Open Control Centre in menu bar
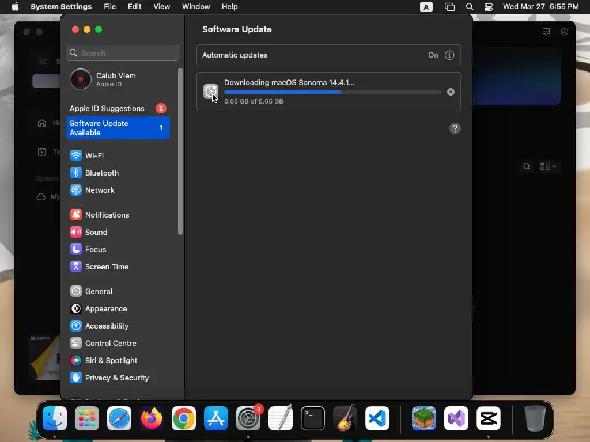The image size is (590, 442). pyautogui.click(x=489, y=7)
